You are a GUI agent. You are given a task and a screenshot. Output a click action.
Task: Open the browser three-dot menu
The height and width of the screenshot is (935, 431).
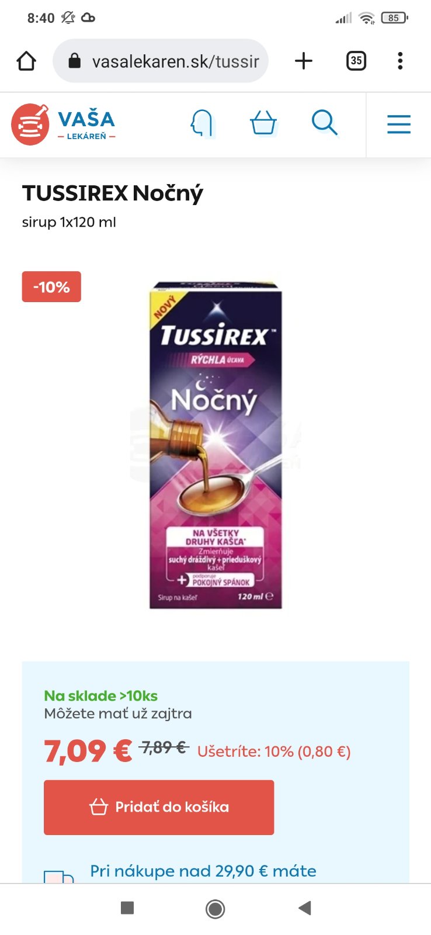400,61
